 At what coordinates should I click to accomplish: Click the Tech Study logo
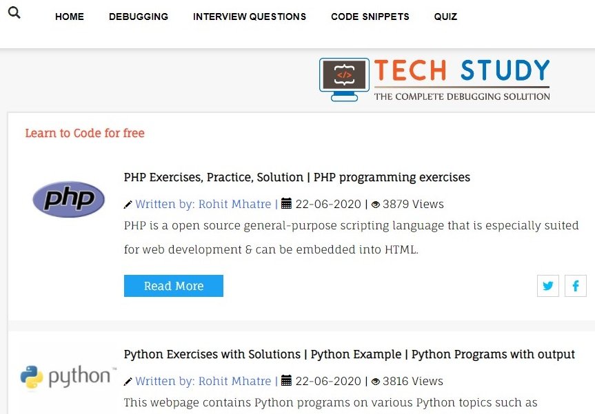tap(435, 79)
